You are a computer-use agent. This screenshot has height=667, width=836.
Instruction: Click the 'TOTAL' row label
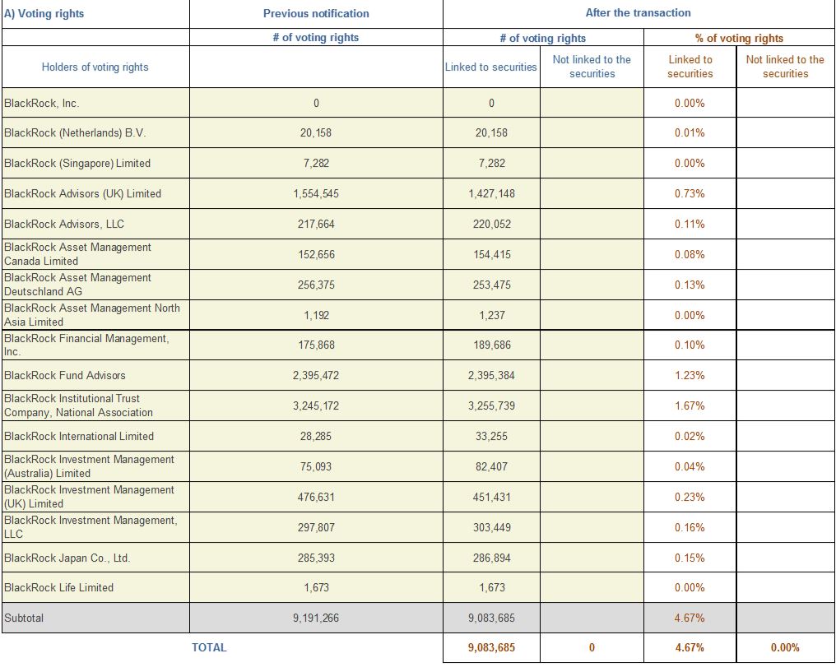(209, 648)
